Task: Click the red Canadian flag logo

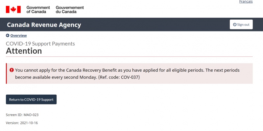Action: pyautogui.click(x=13, y=9)
